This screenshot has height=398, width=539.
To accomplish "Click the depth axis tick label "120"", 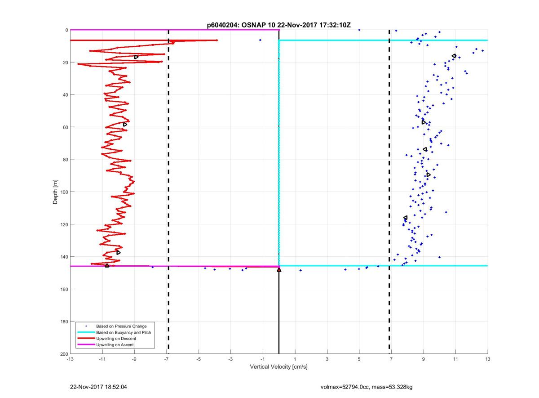I will [x=64, y=224].
